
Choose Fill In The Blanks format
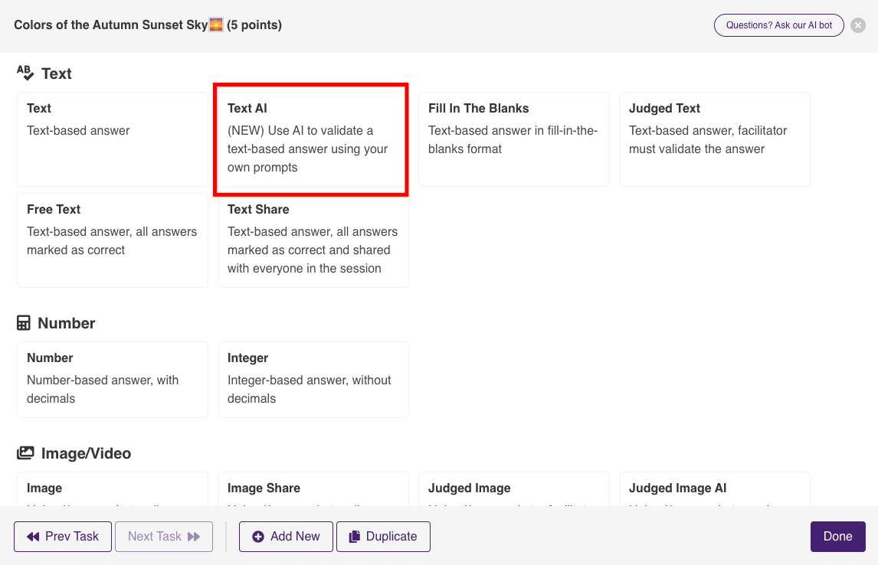(x=513, y=139)
